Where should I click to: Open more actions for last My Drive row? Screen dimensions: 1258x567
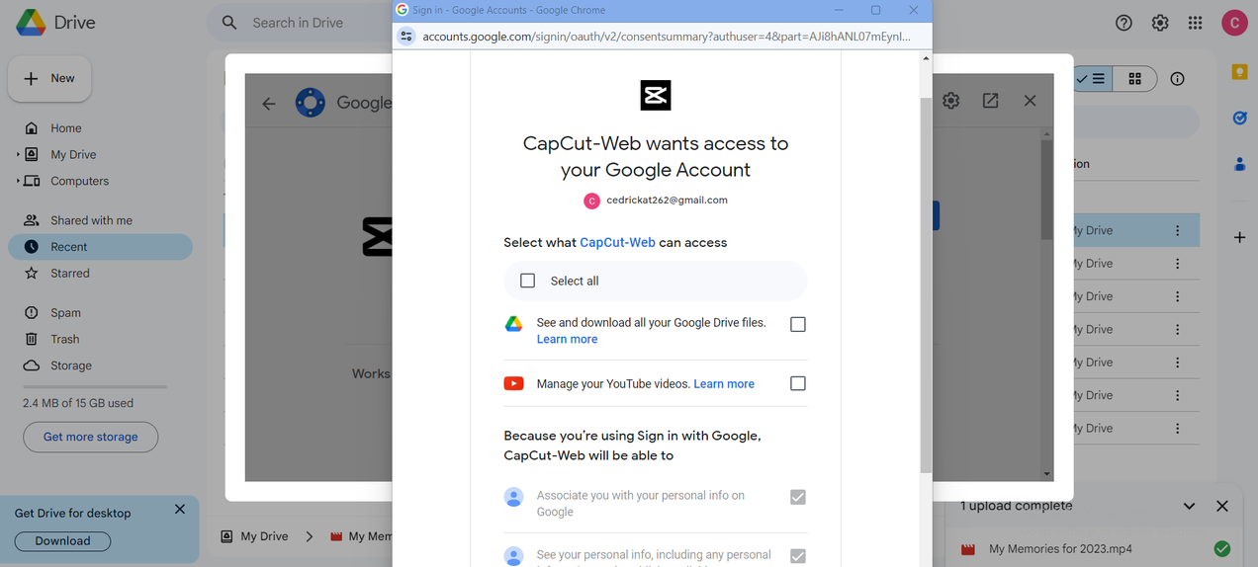tap(1177, 428)
